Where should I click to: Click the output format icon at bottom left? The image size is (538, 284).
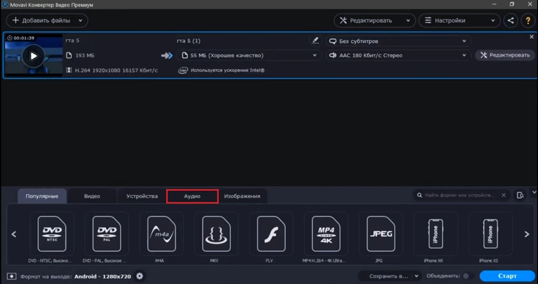pos(11,276)
